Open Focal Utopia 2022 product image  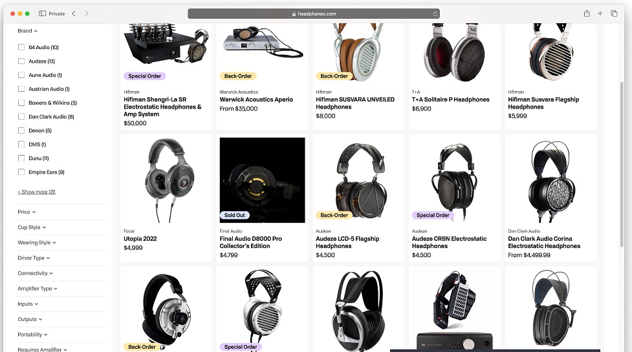click(x=166, y=180)
